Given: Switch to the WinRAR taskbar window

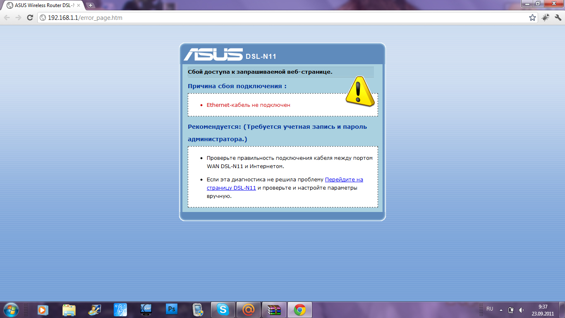Looking at the screenshot, I should [x=274, y=309].
